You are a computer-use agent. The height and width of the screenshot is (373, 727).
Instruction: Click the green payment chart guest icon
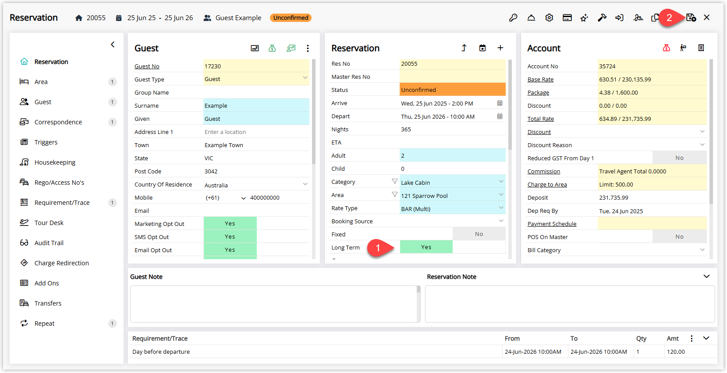(291, 48)
